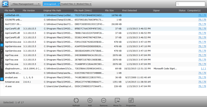
Task: Click hash 24D3E888EF66CA150122... cell
Action: 89,55
